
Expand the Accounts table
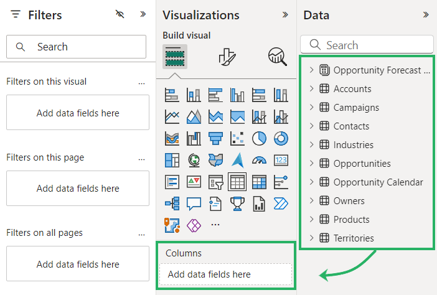tap(312, 89)
